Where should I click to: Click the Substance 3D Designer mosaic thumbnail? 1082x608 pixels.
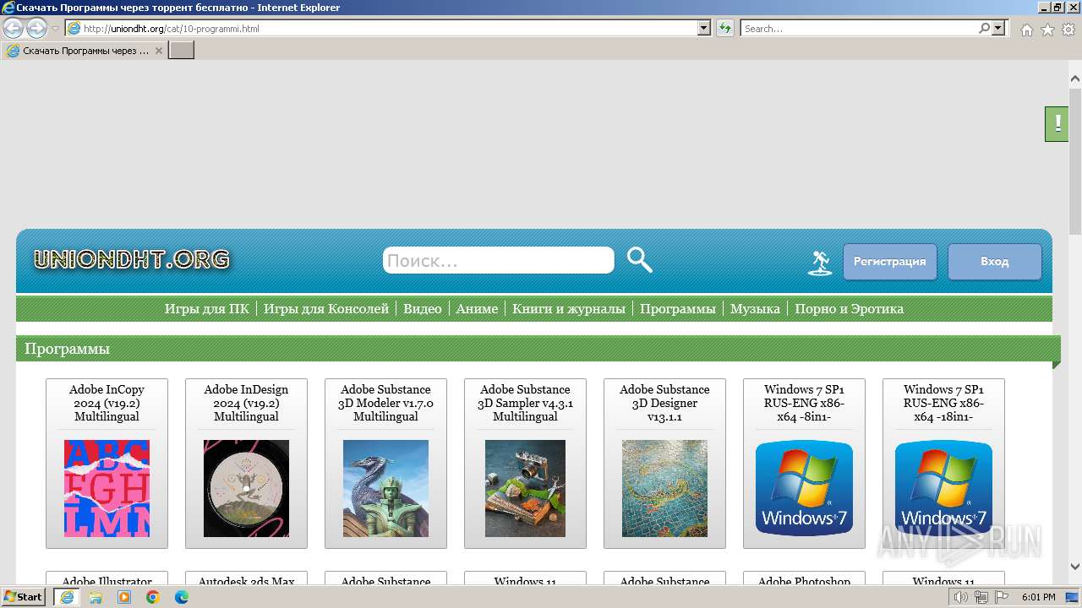[664, 488]
